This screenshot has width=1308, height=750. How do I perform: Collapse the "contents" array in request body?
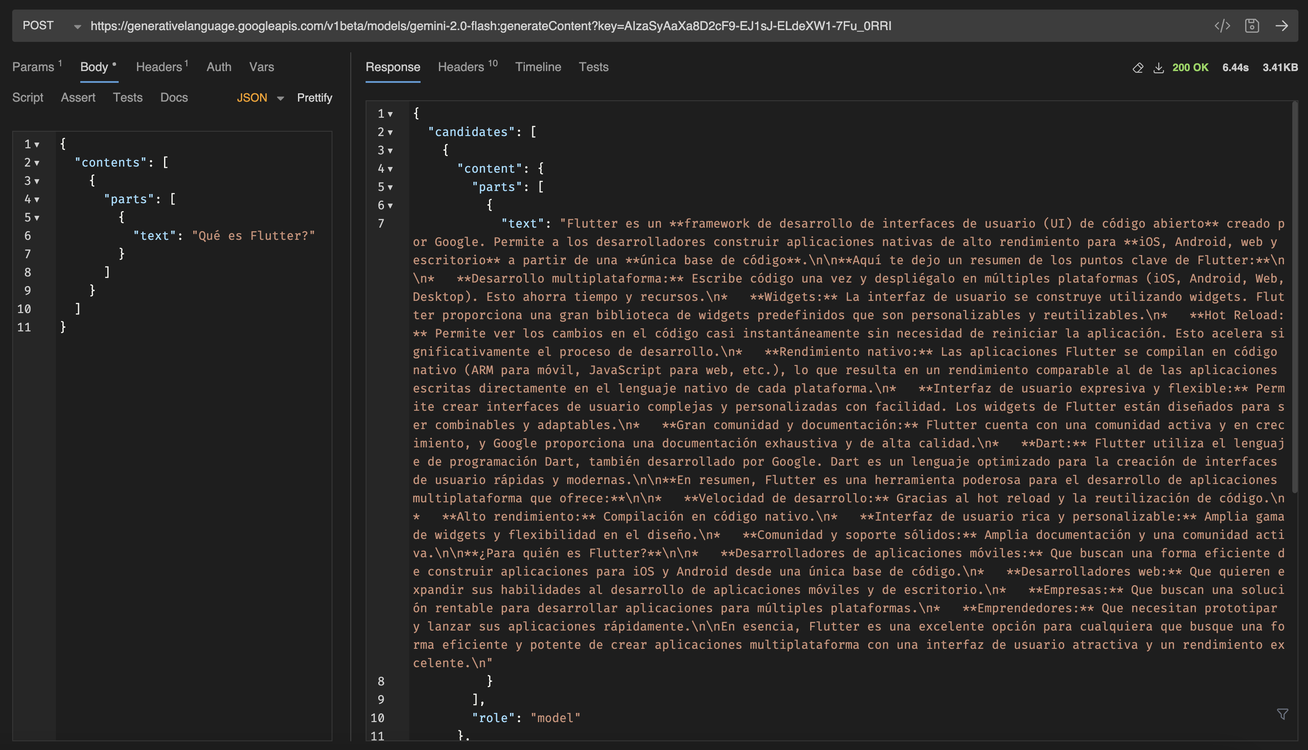[x=37, y=163]
